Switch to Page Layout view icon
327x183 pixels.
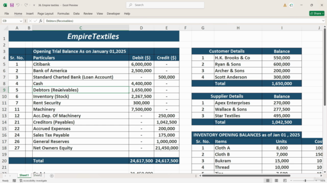pos(276,180)
